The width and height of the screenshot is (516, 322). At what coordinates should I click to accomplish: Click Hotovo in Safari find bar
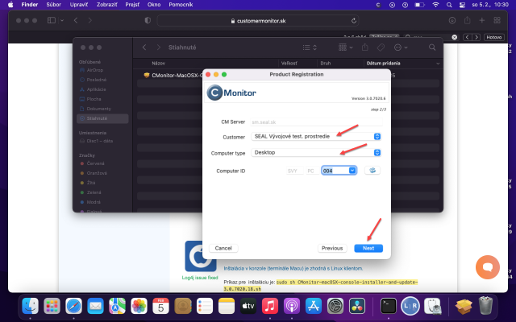493,37
